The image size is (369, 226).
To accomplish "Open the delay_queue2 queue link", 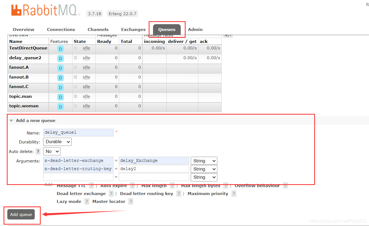I will (25, 58).
